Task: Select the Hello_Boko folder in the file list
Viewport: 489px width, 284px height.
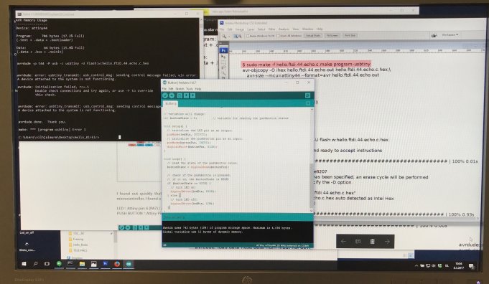Action: point(78,245)
